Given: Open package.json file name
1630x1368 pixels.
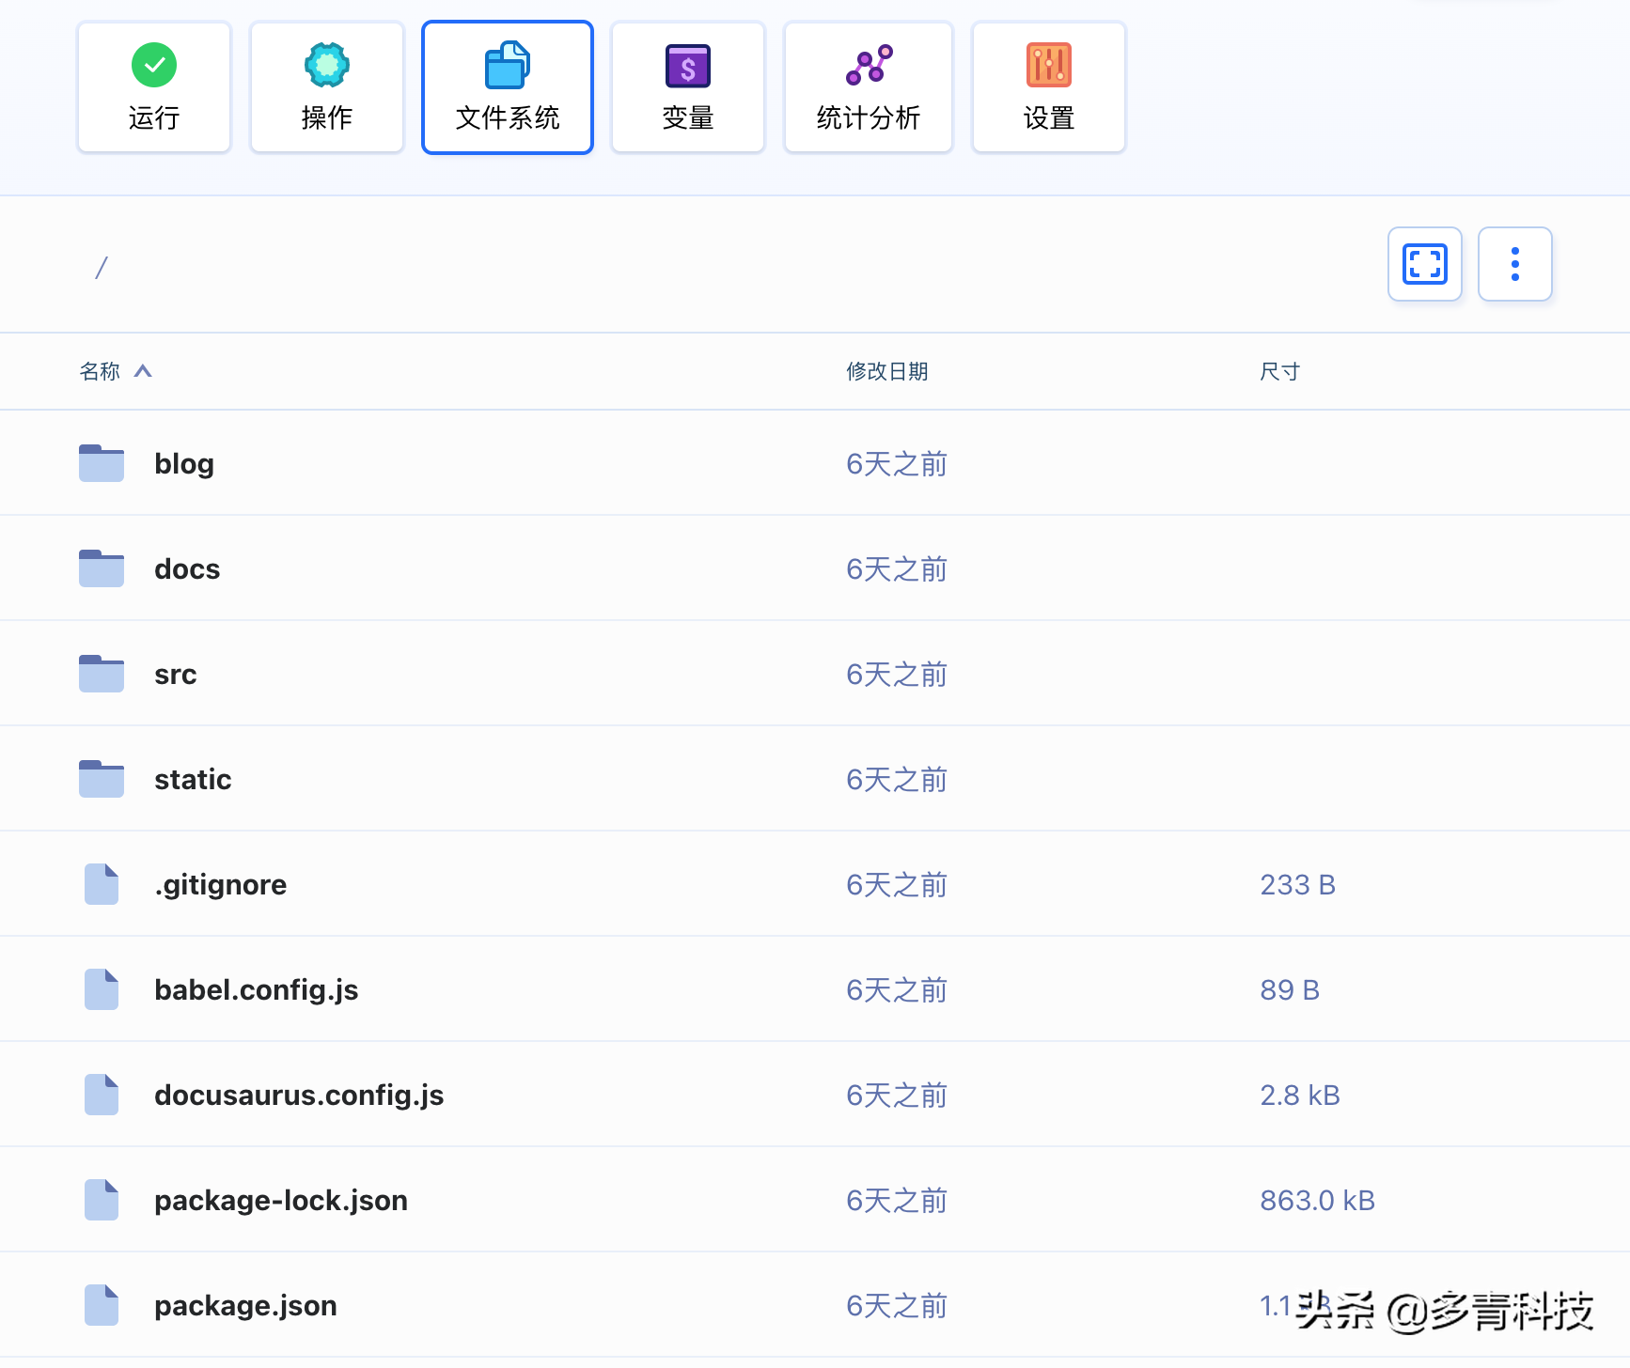Looking at the screenshot, I should (245, 1306).
